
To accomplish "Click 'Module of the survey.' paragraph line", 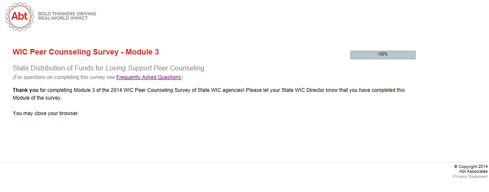I will point(37,98).
